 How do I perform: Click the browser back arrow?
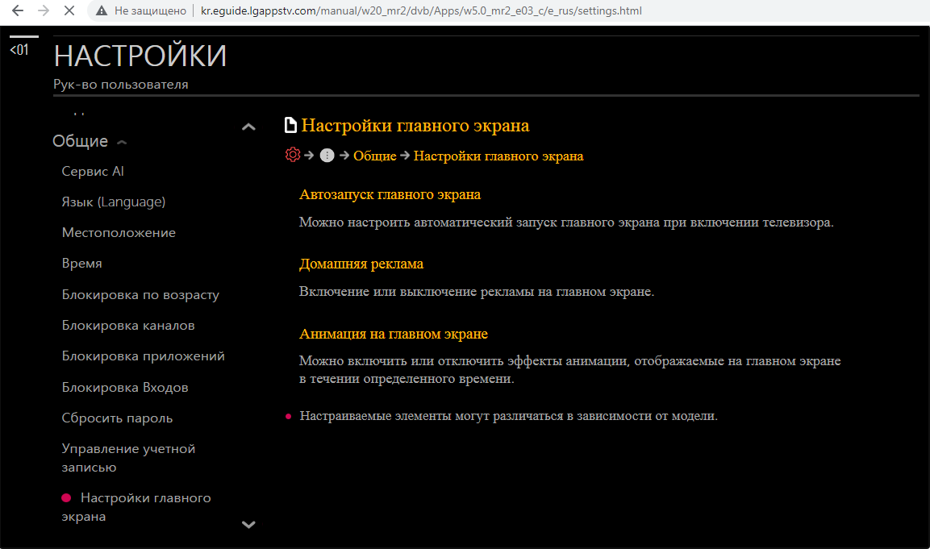[x=17, y=11]
